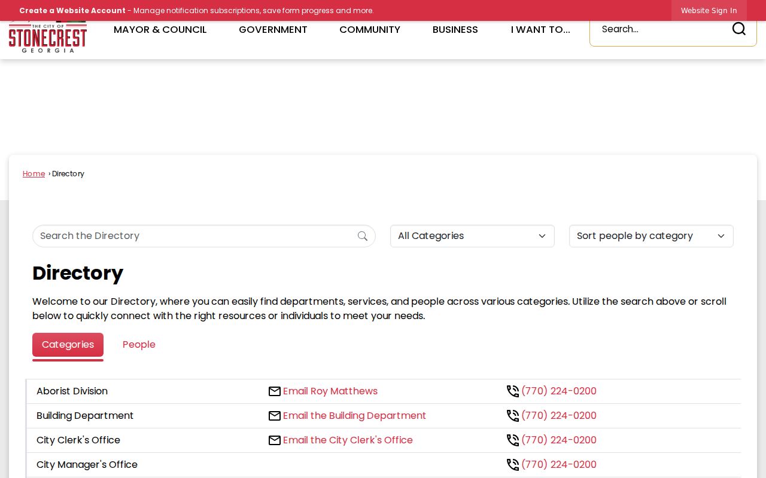Screen dimensions: 766x478
Task: Click phone icon in Aborist Division row
Action: [513, 391]
